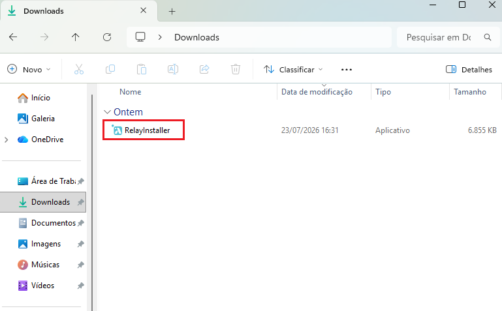Click the pin icon beside Downloads
The width and height of the screenshot is (502, 311).
coord(81,202)
